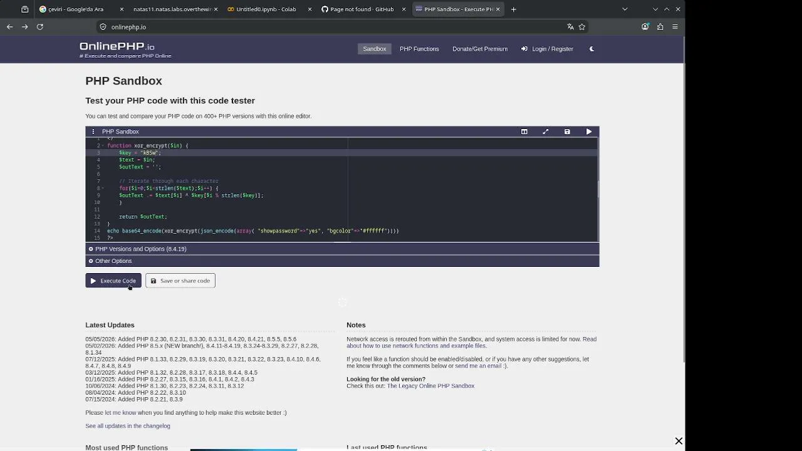Bookmark this page with the star icon
Viewport: 802px width, 451px height.
(582, 27)
